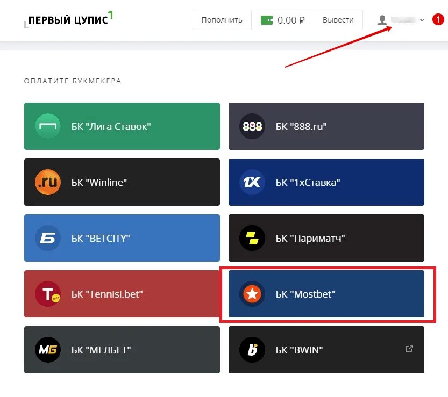Choose the БК BWIN tile
Viewport: 448px width, 397px height.
pos(326,350)
